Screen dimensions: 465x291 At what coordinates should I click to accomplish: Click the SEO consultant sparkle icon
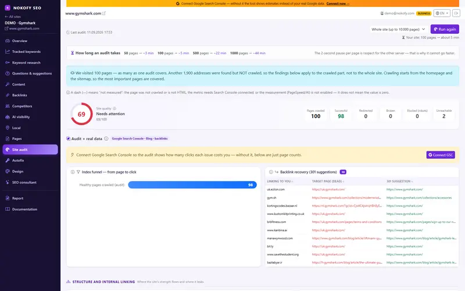(8, 182)
